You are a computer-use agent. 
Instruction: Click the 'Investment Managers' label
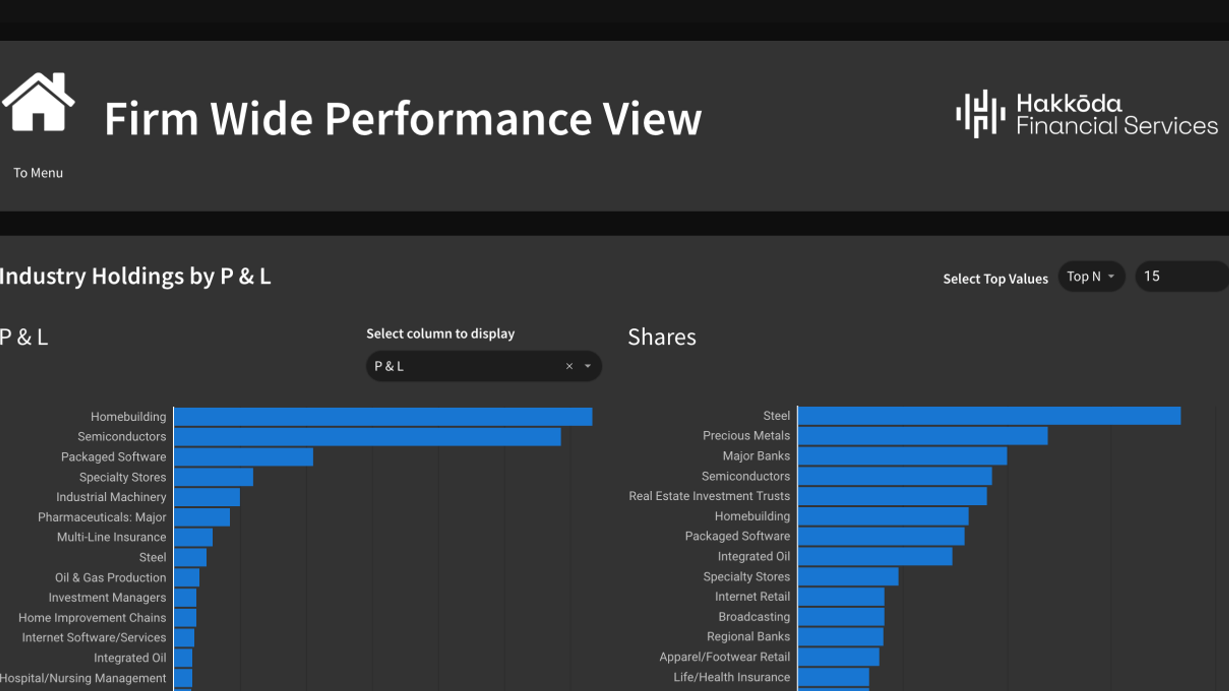[107, 598]
